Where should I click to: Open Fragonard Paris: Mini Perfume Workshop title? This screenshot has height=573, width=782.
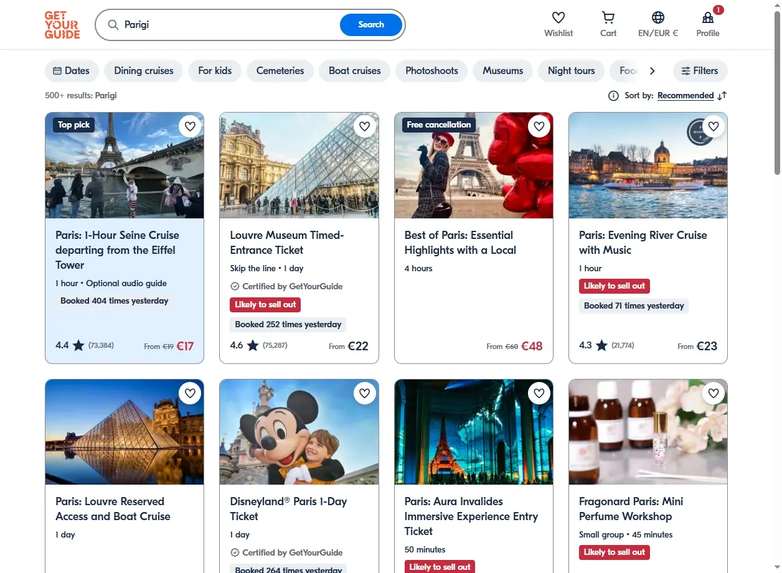pyautogui.click(x=631, y=509)
